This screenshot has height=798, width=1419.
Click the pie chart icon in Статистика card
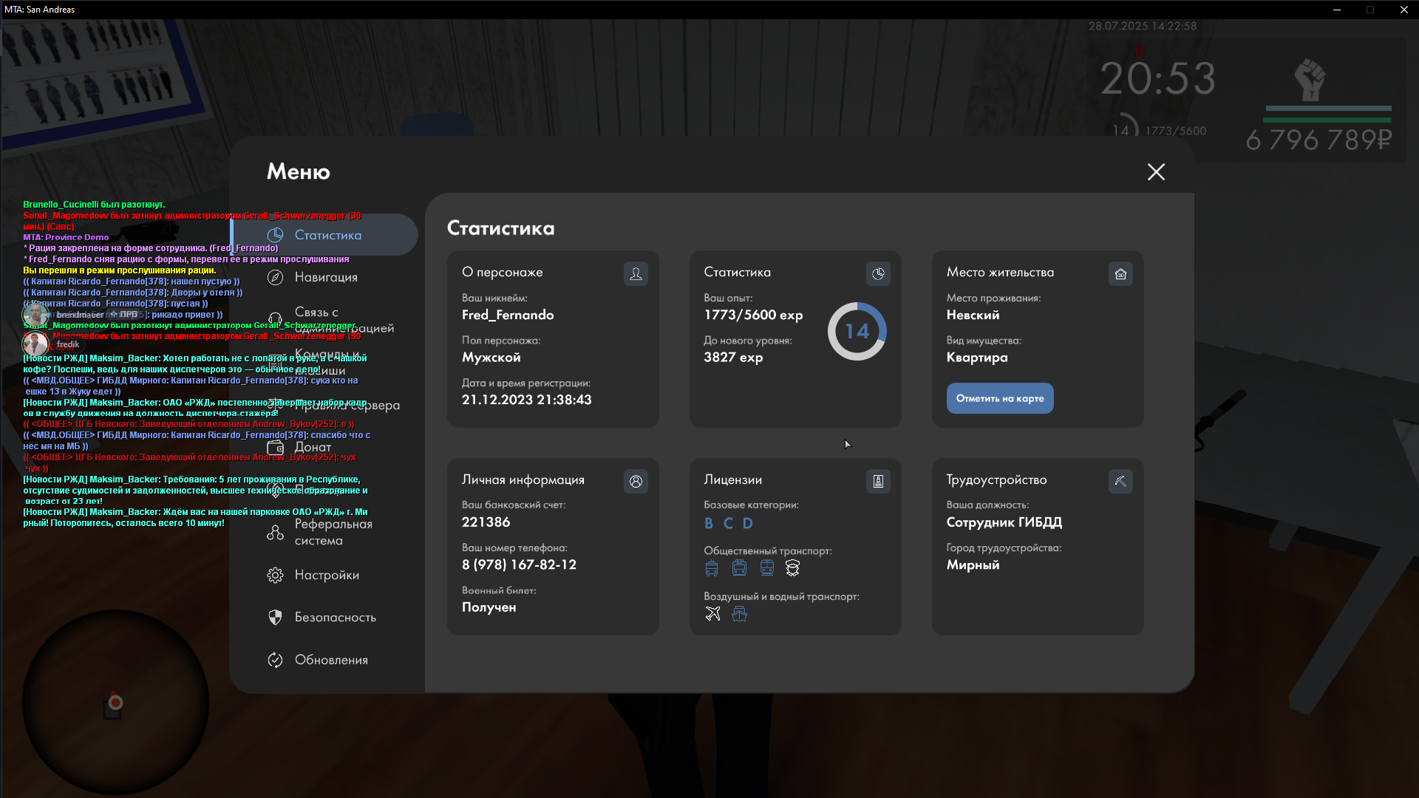(878, 274)
